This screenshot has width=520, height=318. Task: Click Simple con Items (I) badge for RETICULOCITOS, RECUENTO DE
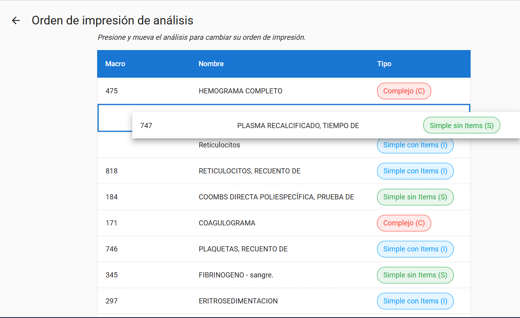point(415,171)
